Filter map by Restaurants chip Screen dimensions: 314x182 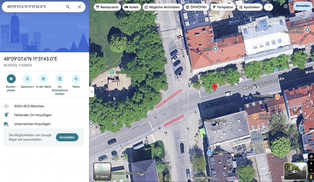coord(107,7)
